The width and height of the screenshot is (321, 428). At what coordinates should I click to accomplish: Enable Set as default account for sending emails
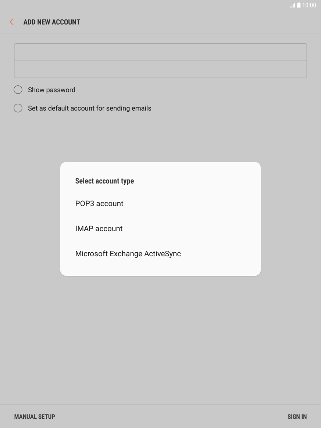coord(89,108)
